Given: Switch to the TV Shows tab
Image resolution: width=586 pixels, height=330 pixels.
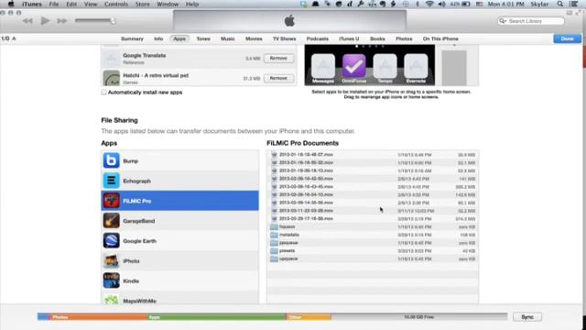Looking at the screenshot, I should click(285, 38).
